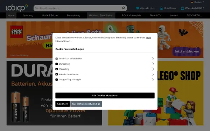Image resolution: width=210 pixels, height=131 pixels.
Task: Open the Deutsch language dropdown
Action: point(197,2)
